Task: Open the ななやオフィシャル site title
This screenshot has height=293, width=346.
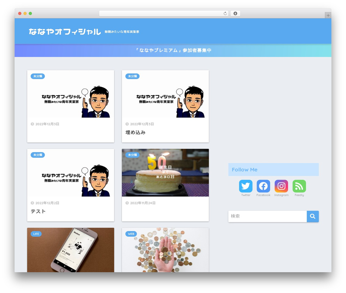Action: pos(65,32)
